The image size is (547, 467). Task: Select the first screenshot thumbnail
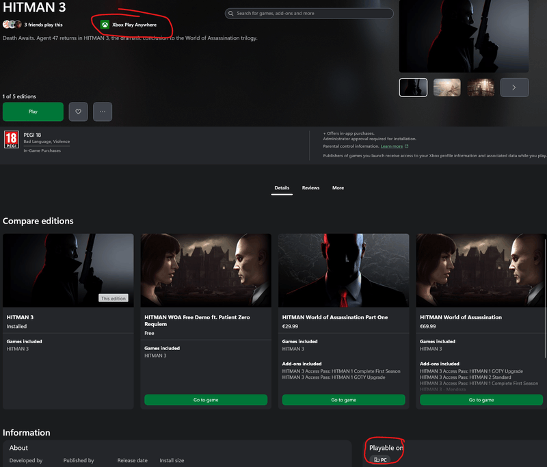[x=413, y=88]
